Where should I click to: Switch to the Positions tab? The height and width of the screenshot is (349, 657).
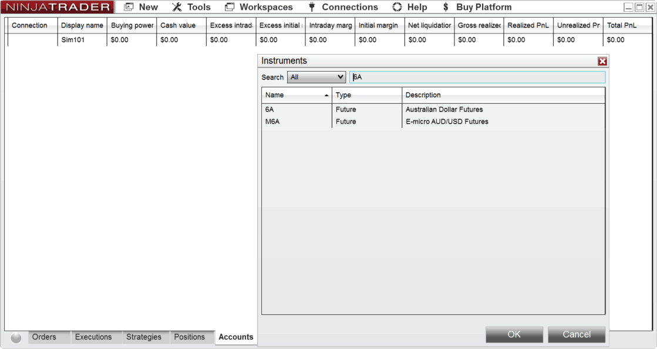pos(192,337)
